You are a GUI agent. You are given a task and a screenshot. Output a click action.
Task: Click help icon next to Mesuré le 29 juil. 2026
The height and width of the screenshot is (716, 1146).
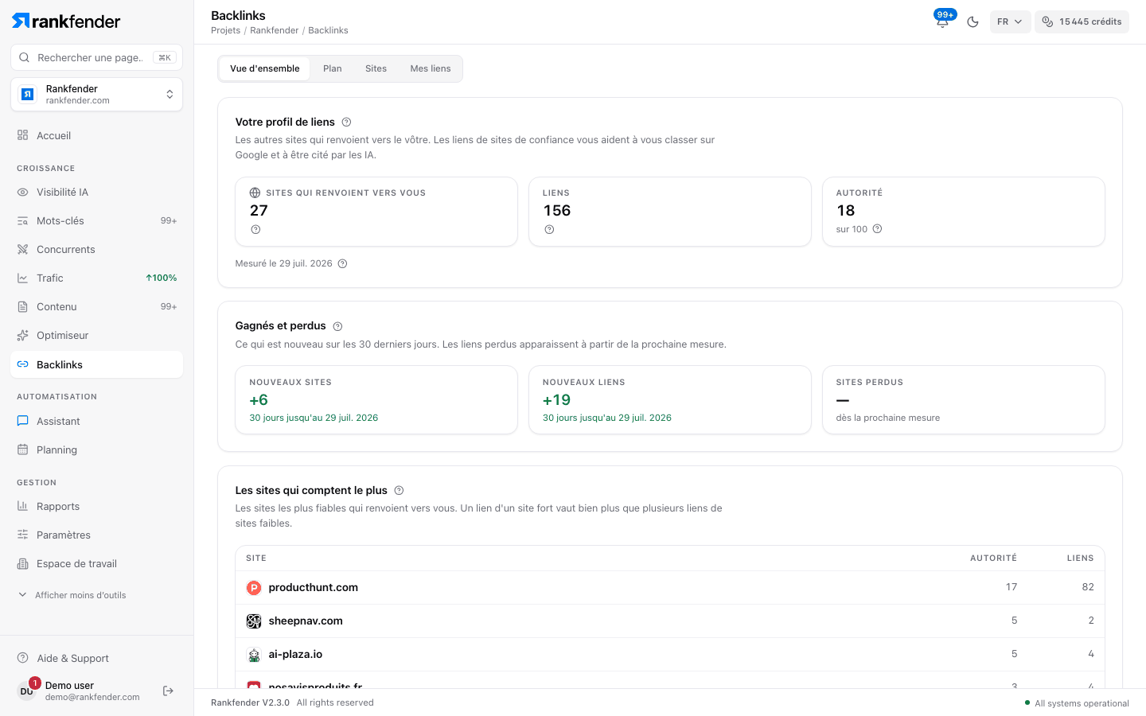pos(342,263)
